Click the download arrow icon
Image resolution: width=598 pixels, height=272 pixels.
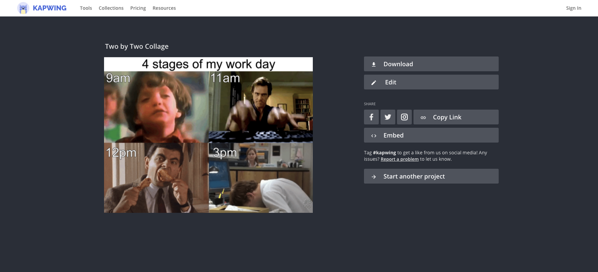point(373,64)
